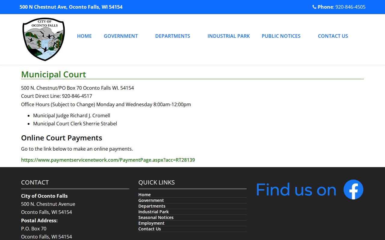Click Home in Quick Links
Viewport: 385px width, 240px height.
[144, 195]
